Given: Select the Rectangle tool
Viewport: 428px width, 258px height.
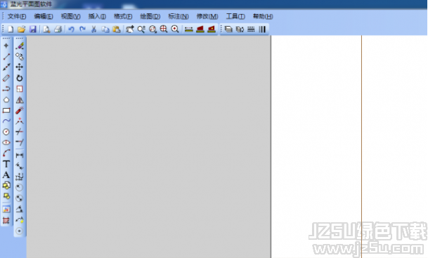Looking at the screenshot, I should (6, 110).
